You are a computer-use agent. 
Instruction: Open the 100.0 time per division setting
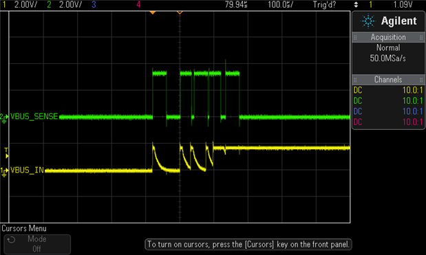click(x=280, y=4)
